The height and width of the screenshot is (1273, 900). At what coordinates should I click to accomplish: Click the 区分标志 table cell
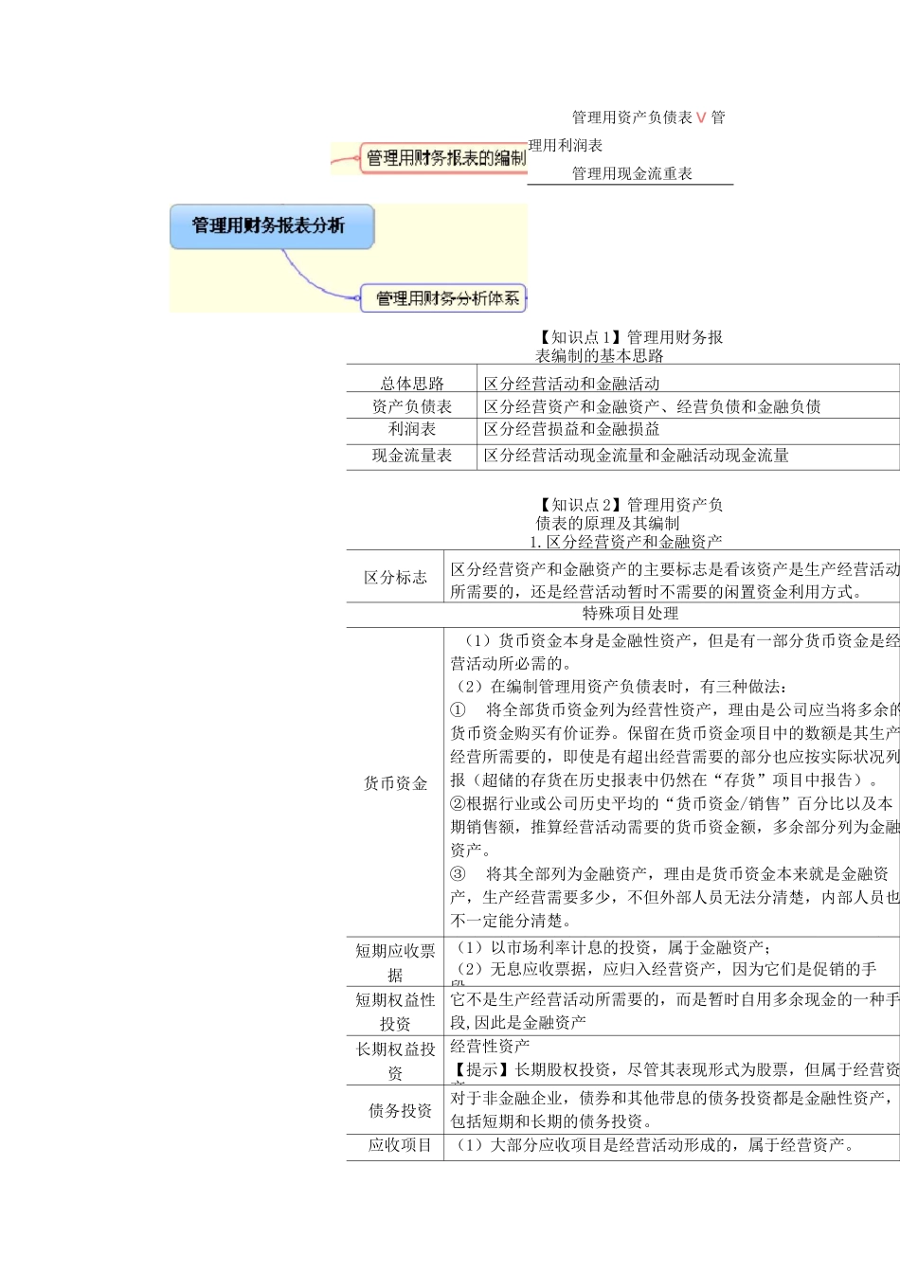[395, 578]
